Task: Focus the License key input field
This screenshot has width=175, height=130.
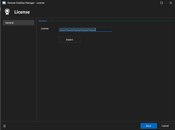Action: 85,29
